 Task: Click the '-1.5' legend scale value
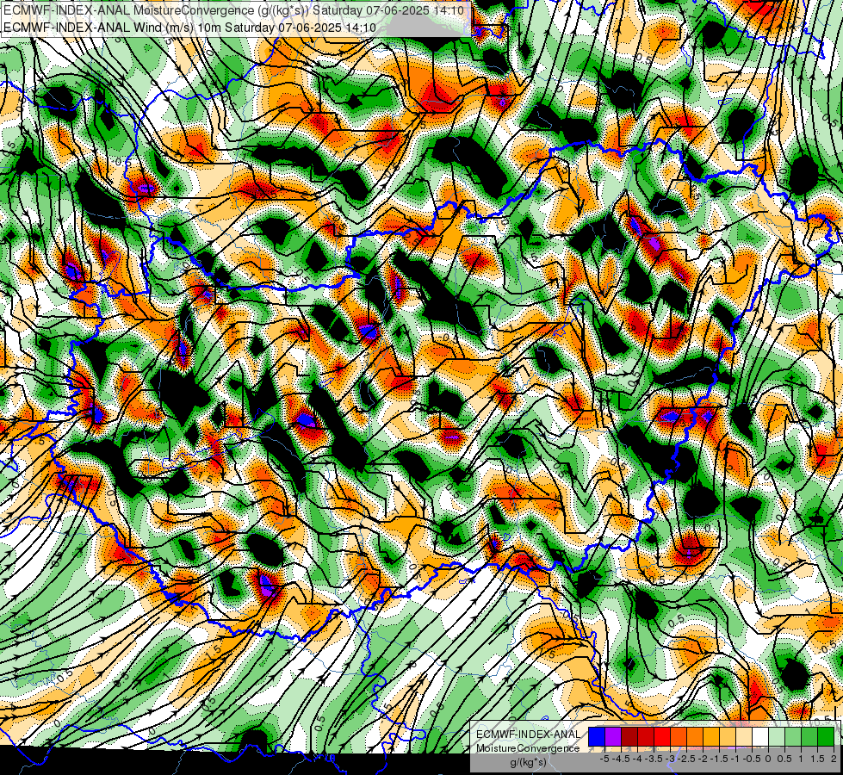(x=720, y=759)
